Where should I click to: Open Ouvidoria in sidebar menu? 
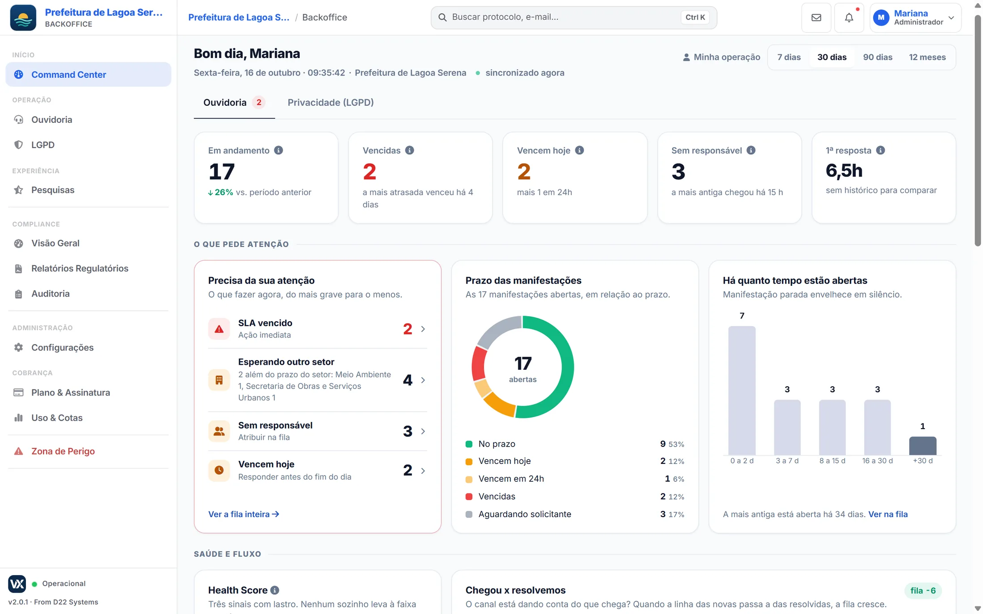click(x=88, y=120)
